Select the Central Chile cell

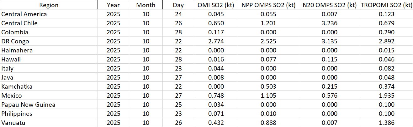click(19, 23)
